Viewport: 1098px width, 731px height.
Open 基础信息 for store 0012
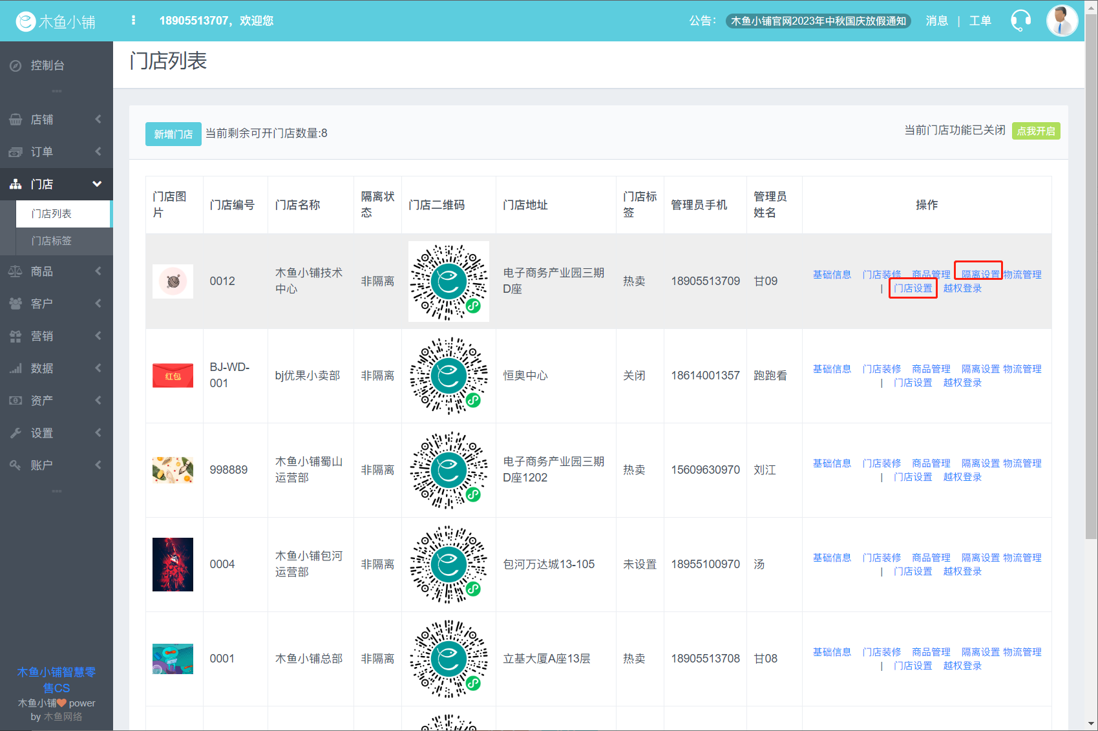coord(832,275)
